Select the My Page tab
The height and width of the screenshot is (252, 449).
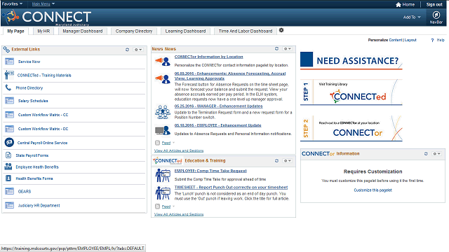(x=15, y=31)
